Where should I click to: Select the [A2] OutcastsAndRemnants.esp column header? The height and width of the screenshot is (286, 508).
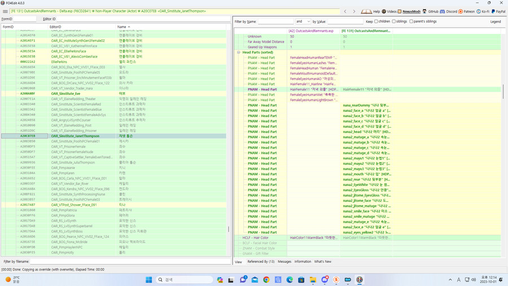[313, 31]
